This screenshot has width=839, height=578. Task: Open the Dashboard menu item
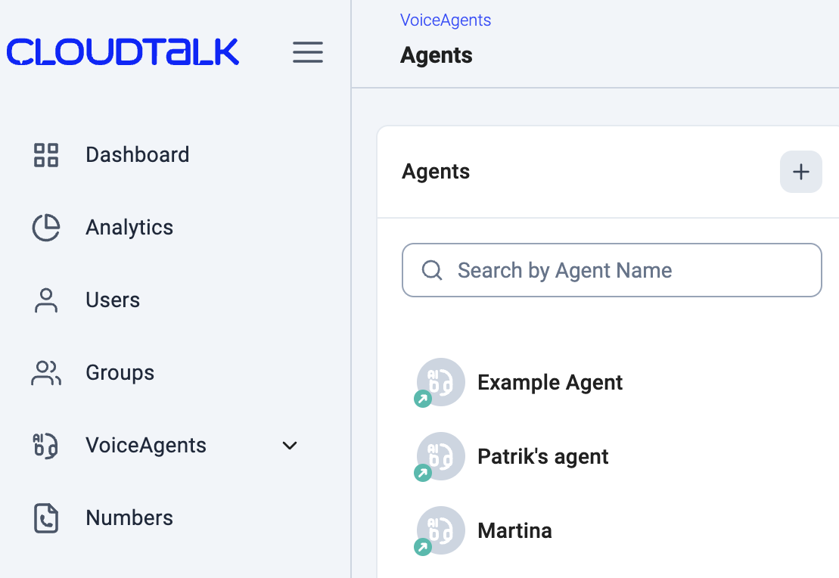point(137,155)
